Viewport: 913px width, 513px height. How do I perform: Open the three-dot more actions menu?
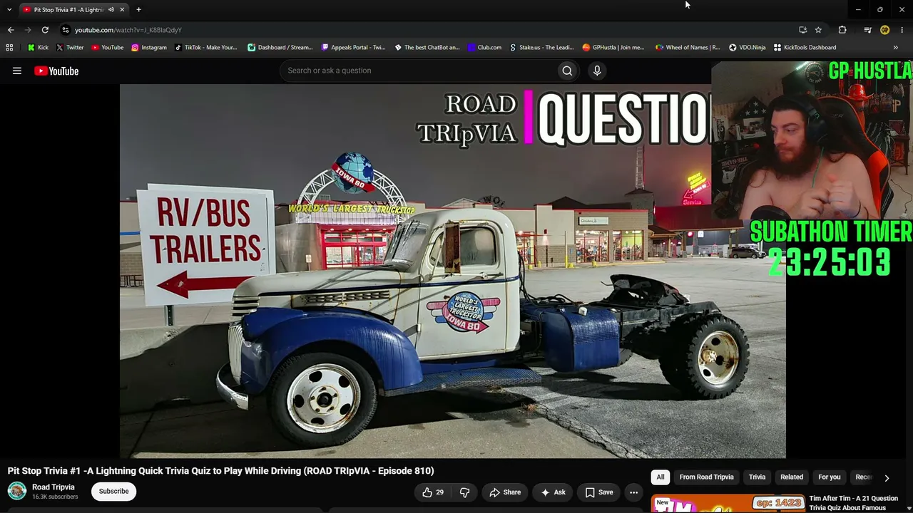click(x=633, y=492)
